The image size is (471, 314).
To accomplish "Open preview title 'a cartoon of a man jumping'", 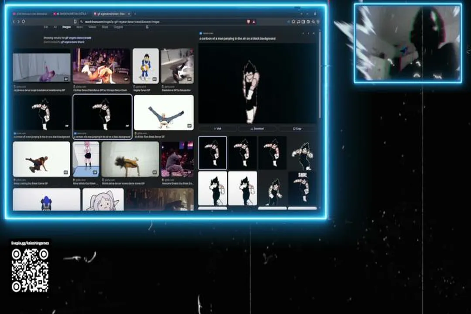I will (237, 38).
